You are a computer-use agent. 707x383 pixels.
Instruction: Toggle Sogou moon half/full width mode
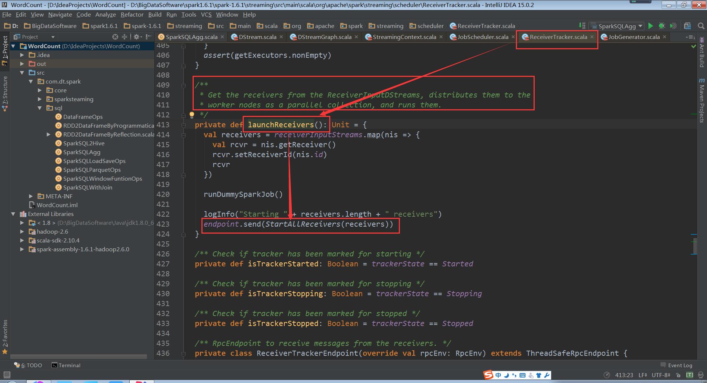pos(506,375)
